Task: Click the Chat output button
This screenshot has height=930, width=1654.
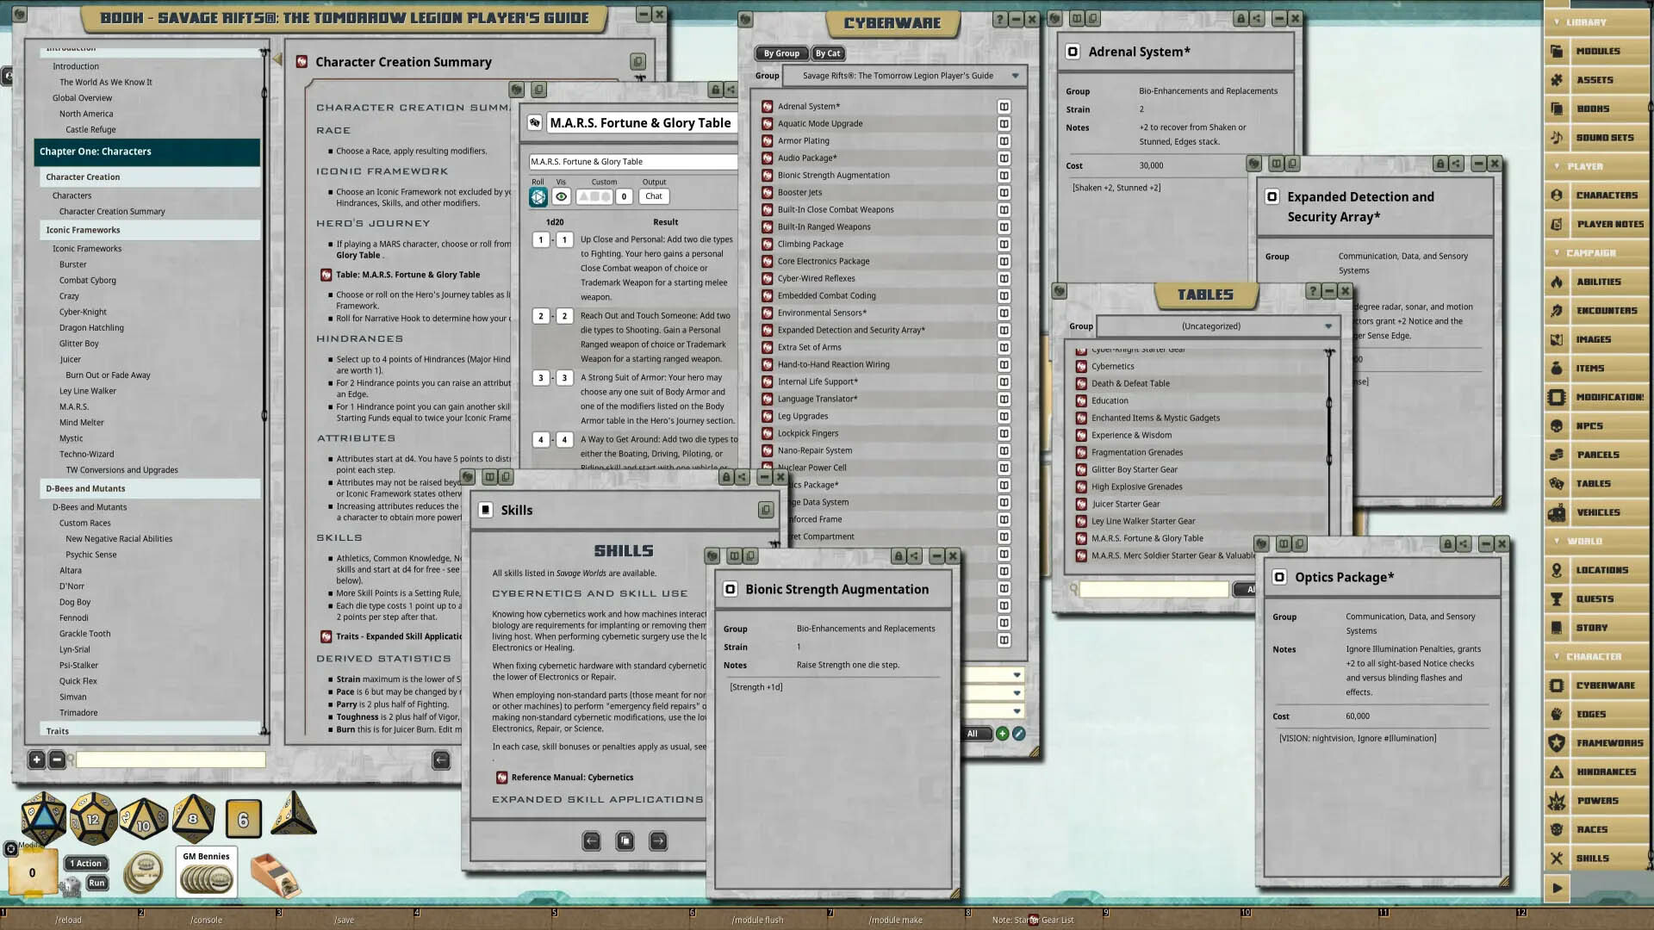Action: click(x=654, y=197)
